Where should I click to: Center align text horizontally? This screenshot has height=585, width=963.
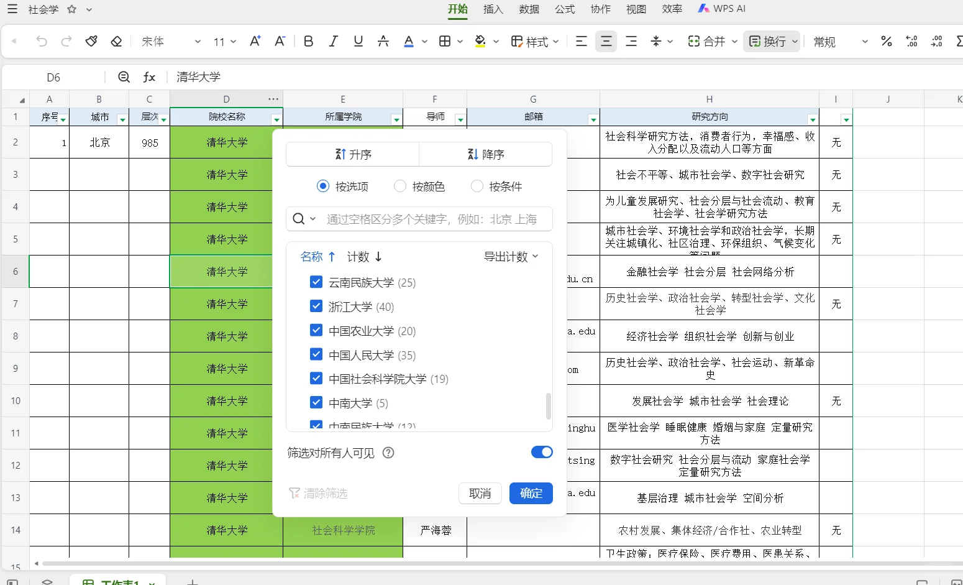coord(606,42)
